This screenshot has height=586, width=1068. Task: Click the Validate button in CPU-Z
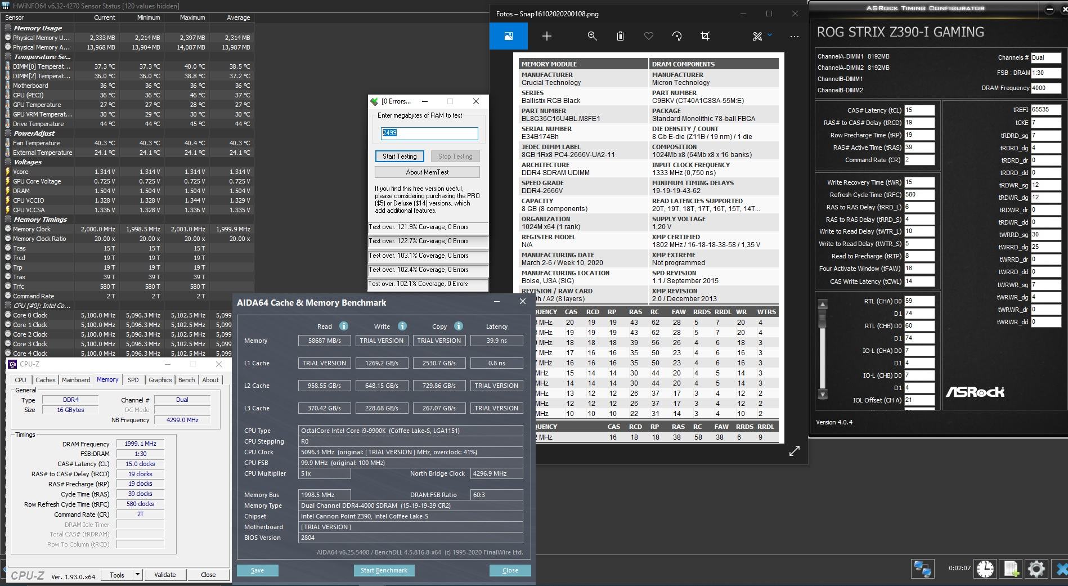(165, 575)
